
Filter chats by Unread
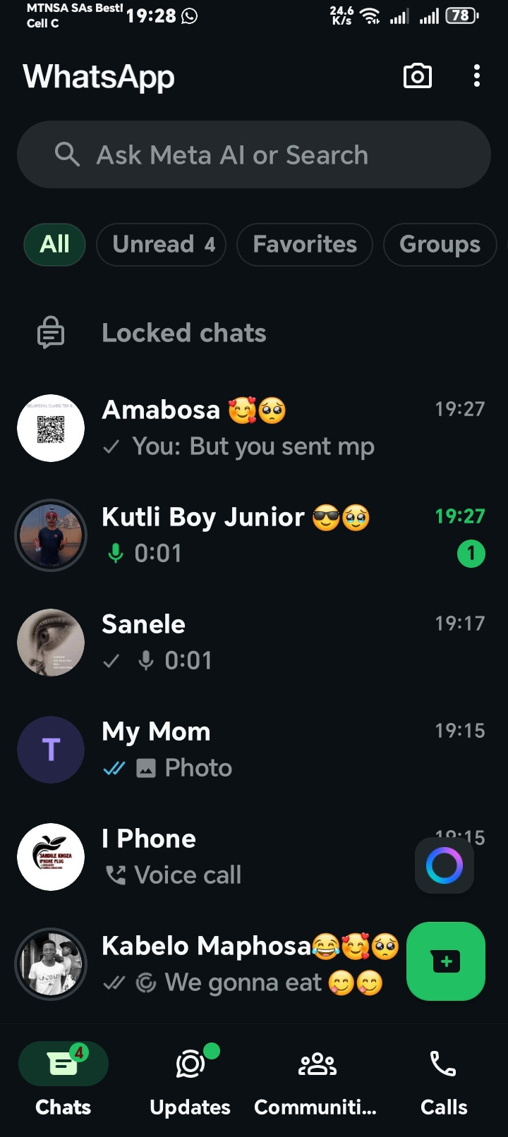161,244
